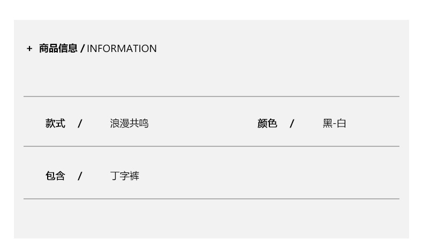423x246 pixels.
Task: Click the empty gray area below the bottom divider
Action: click(x=211, y=220)
